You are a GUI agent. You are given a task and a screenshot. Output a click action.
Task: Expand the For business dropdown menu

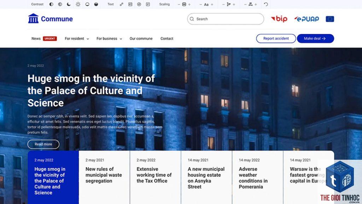coord(109,39)
